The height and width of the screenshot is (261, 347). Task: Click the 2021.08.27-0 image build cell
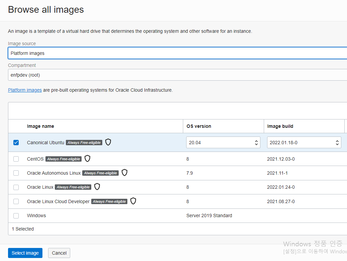point(281,202)
